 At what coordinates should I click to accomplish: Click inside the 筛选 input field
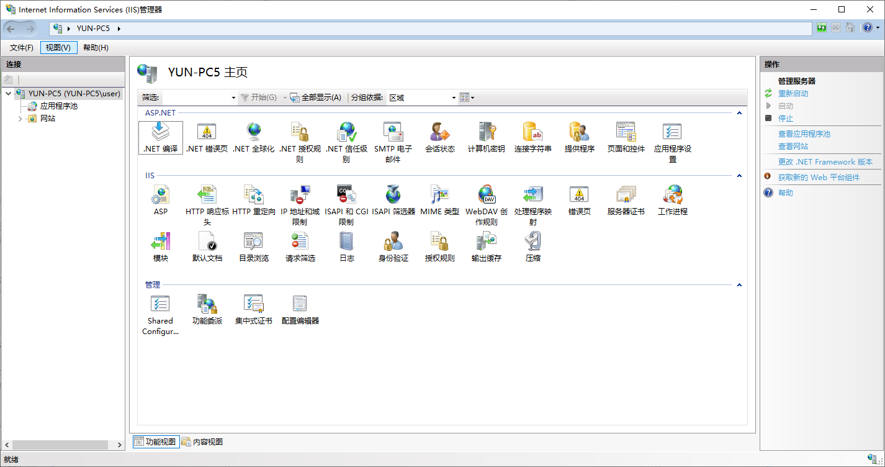(x=199, y=97)
